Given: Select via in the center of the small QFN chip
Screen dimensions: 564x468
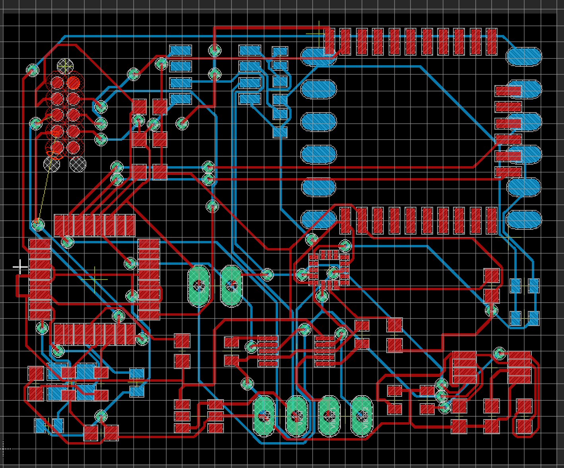Looking at the screenshot, I should (x=333, y=273).
